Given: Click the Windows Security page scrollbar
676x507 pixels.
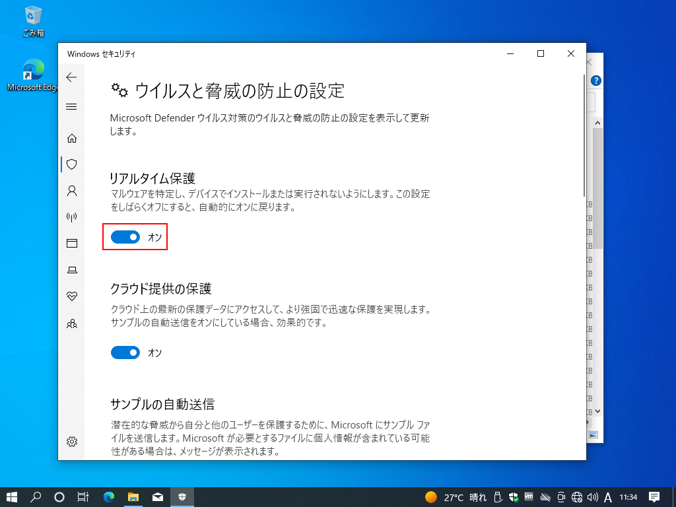Looking at the screenshot, I should pyautogui.click(x=584, y=135).
